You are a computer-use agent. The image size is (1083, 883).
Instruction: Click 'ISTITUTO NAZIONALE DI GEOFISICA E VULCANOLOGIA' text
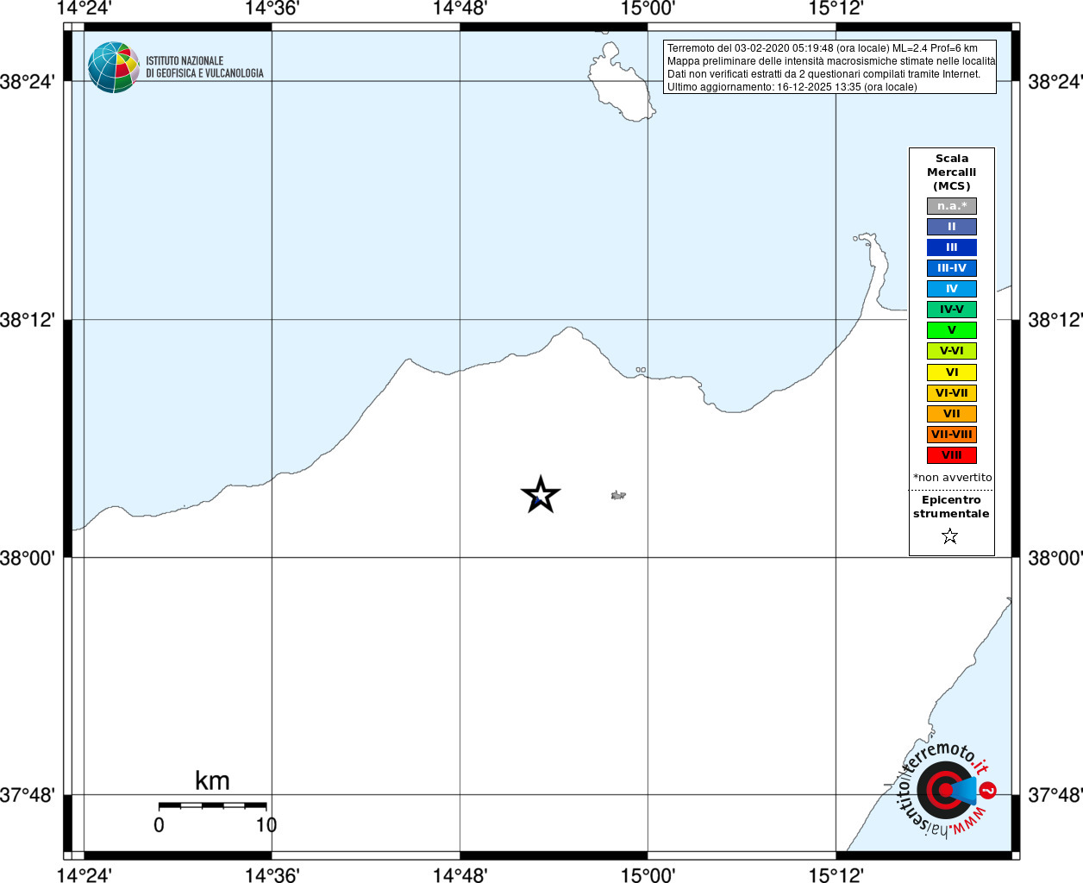click(204, 67)
